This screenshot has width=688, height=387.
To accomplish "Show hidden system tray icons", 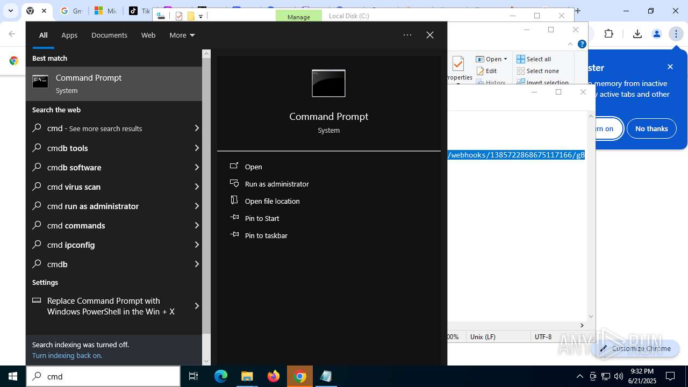I will 579,376.
